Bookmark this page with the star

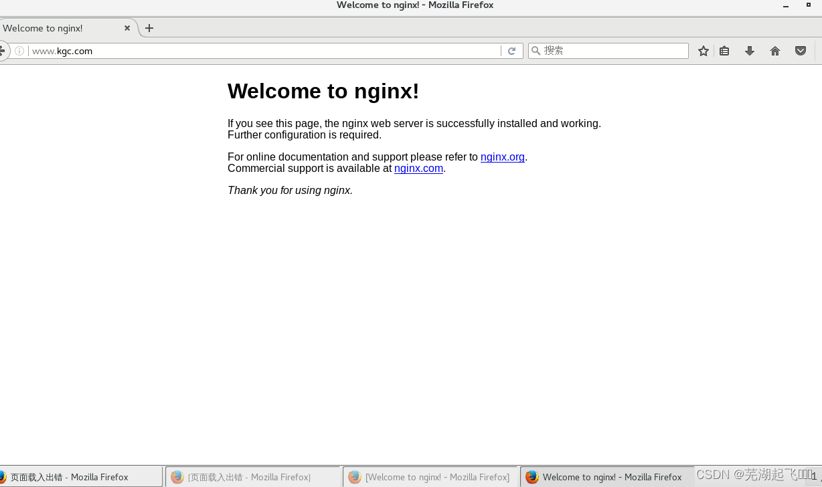pyautogui.click(x=703, y=50)
